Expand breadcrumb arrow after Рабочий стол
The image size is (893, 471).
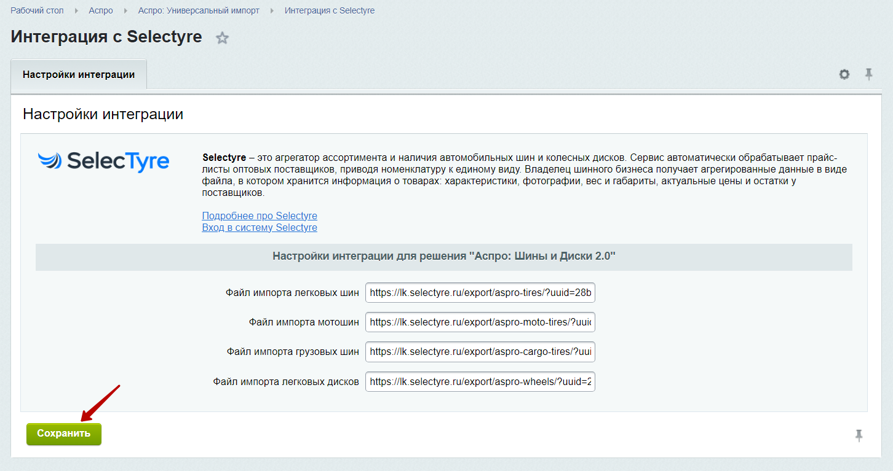coord(76,10)
